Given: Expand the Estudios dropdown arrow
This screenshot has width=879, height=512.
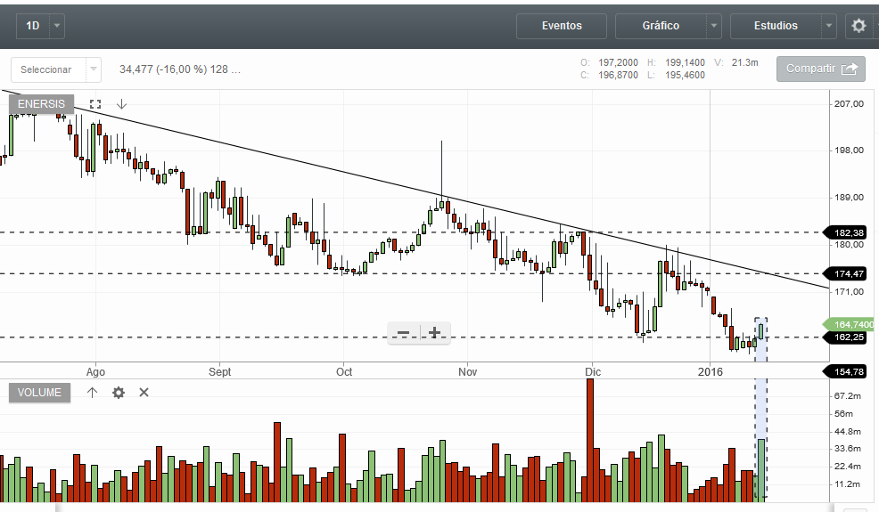Looking at the screenshot, I should point(829,26).
